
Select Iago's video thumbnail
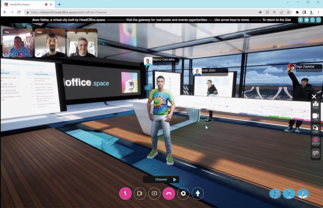(50, 43)
